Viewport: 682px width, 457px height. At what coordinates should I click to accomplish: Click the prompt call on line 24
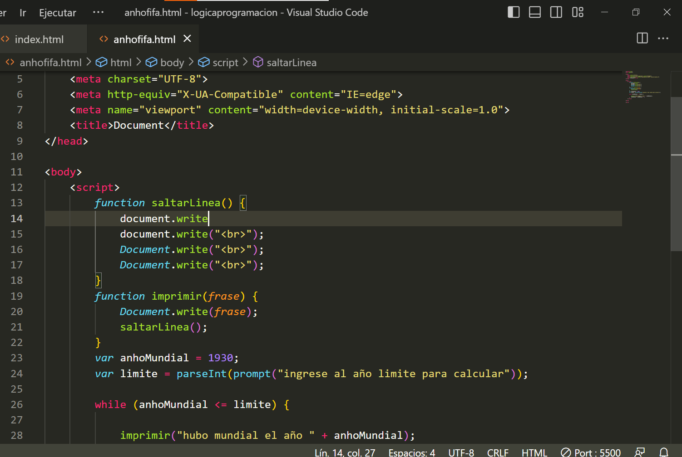pos(252,374)
